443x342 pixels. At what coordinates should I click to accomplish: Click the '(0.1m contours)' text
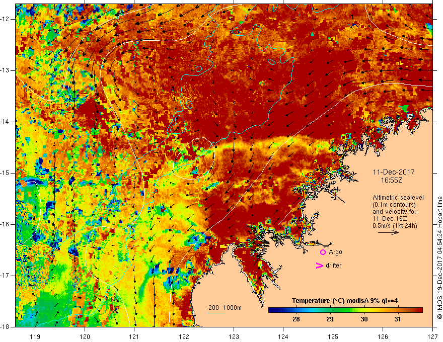click(394, 205)
